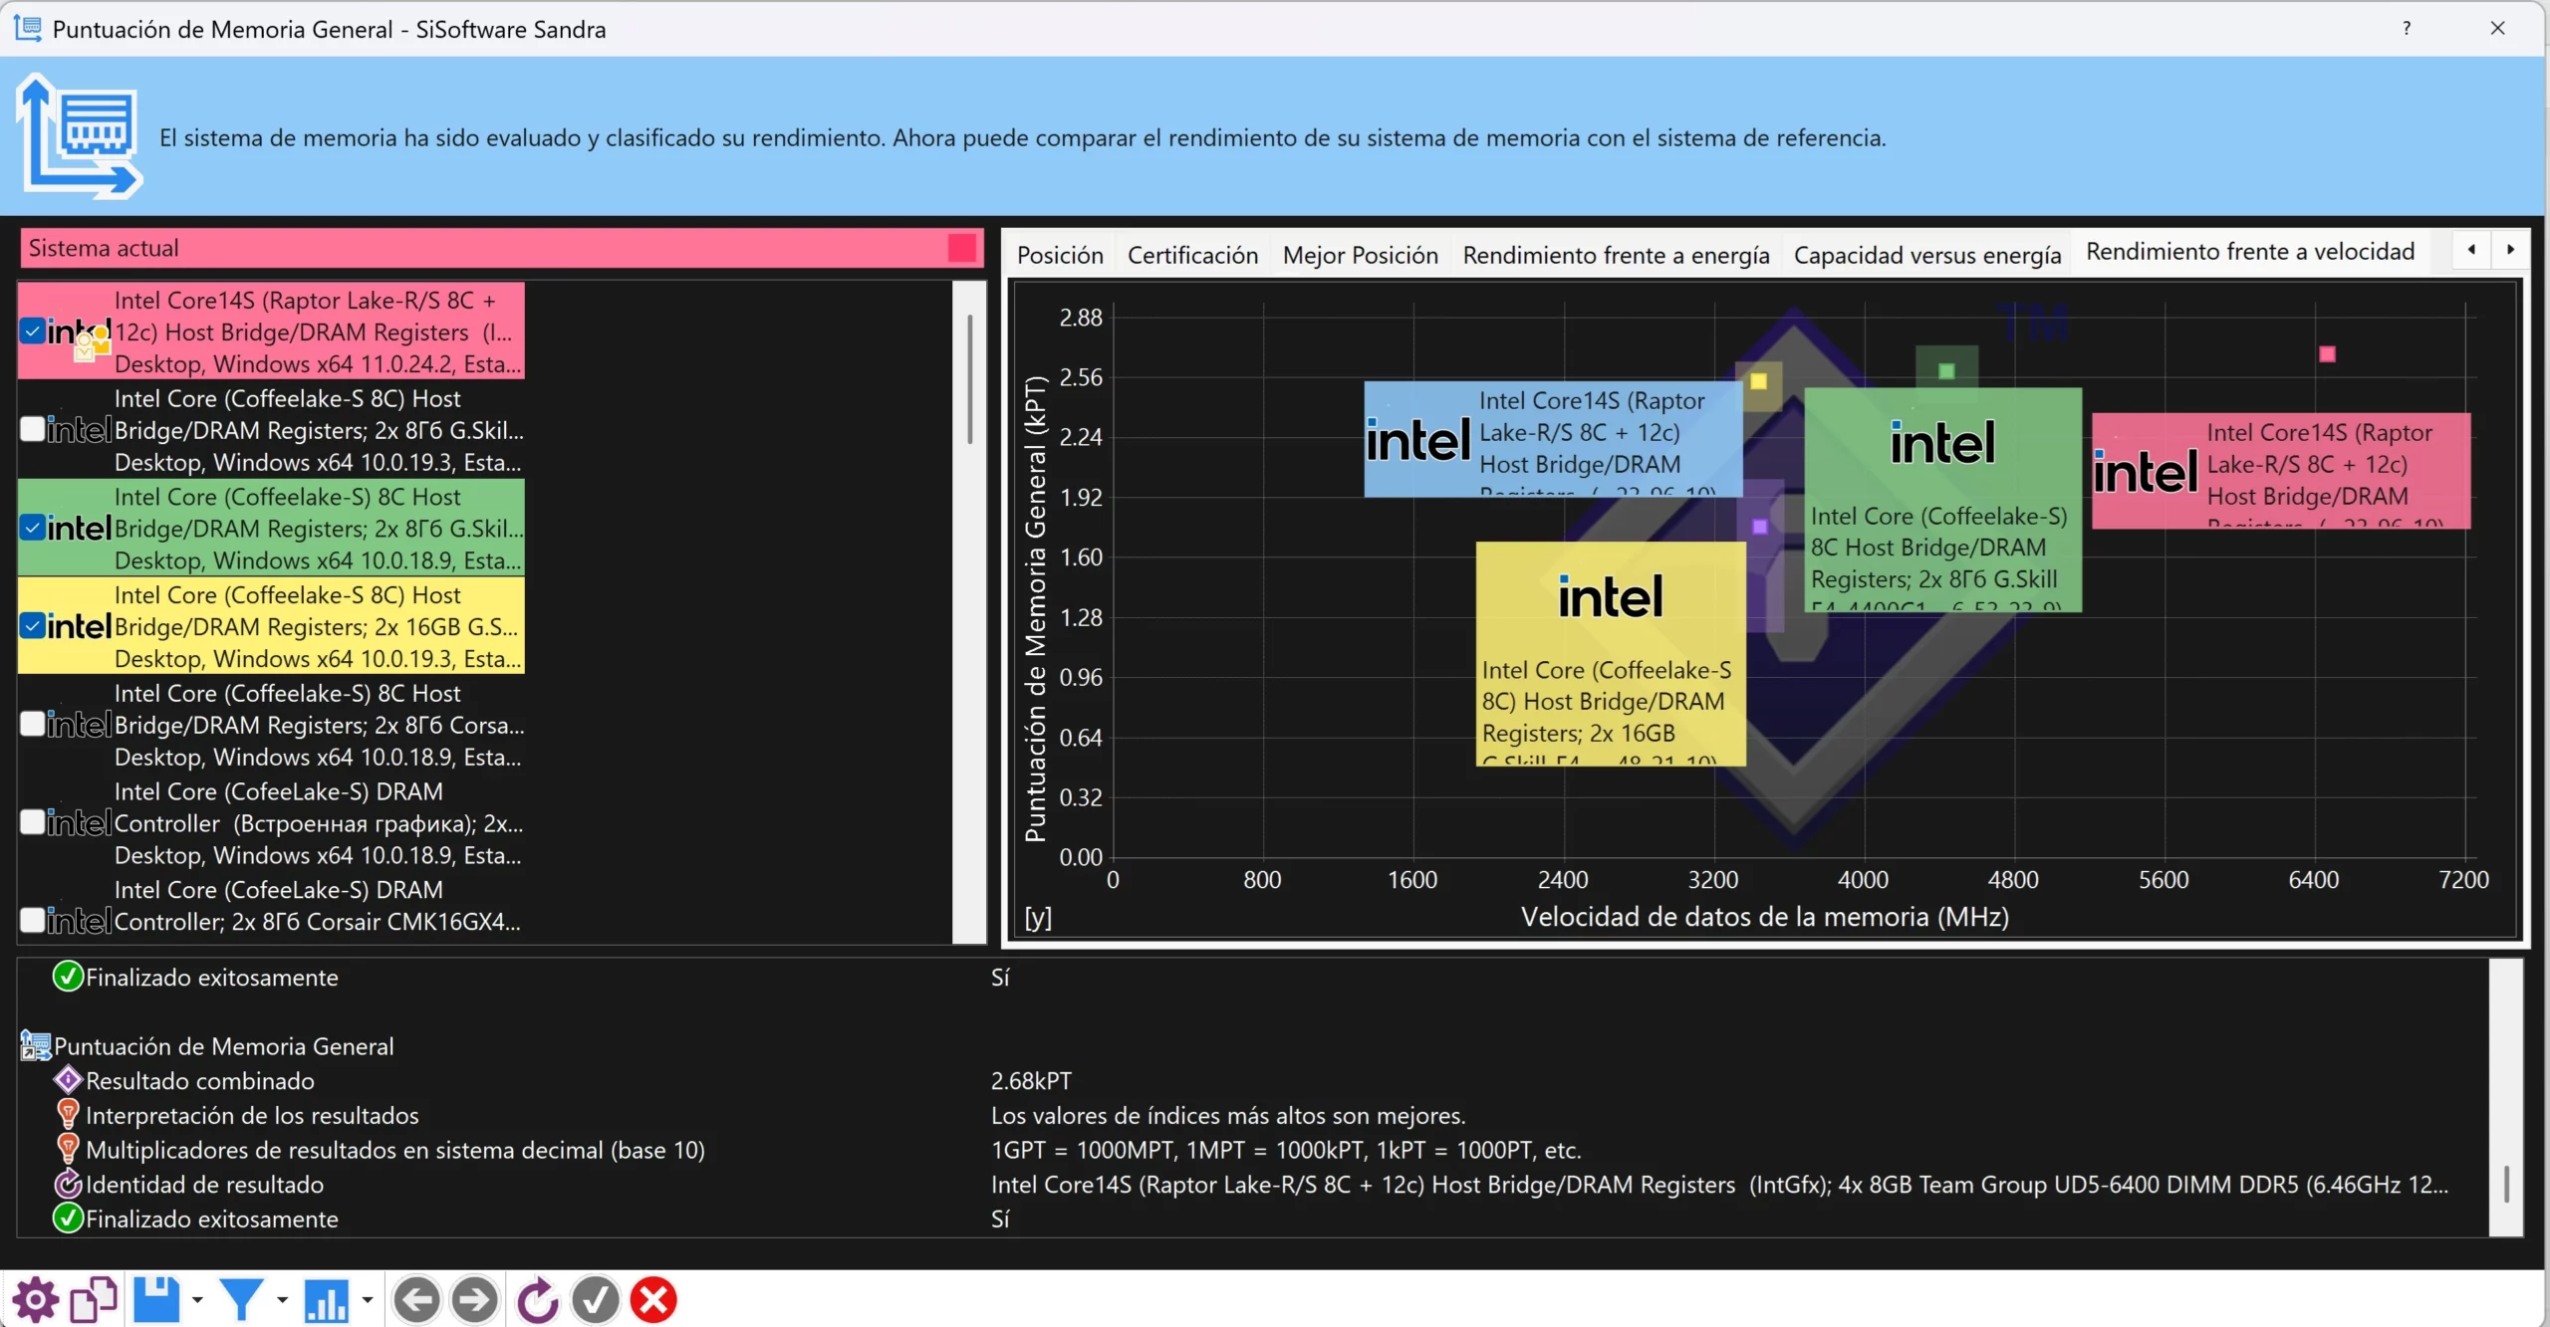Confirm with the grey checkmark button
Image resolution: width=2550 pixels, height=1327 pixels.
[x=596, y=1299]
